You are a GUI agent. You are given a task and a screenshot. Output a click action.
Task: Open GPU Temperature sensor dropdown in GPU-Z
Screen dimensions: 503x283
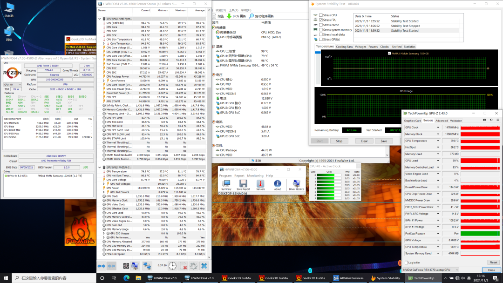pos(438,141)
